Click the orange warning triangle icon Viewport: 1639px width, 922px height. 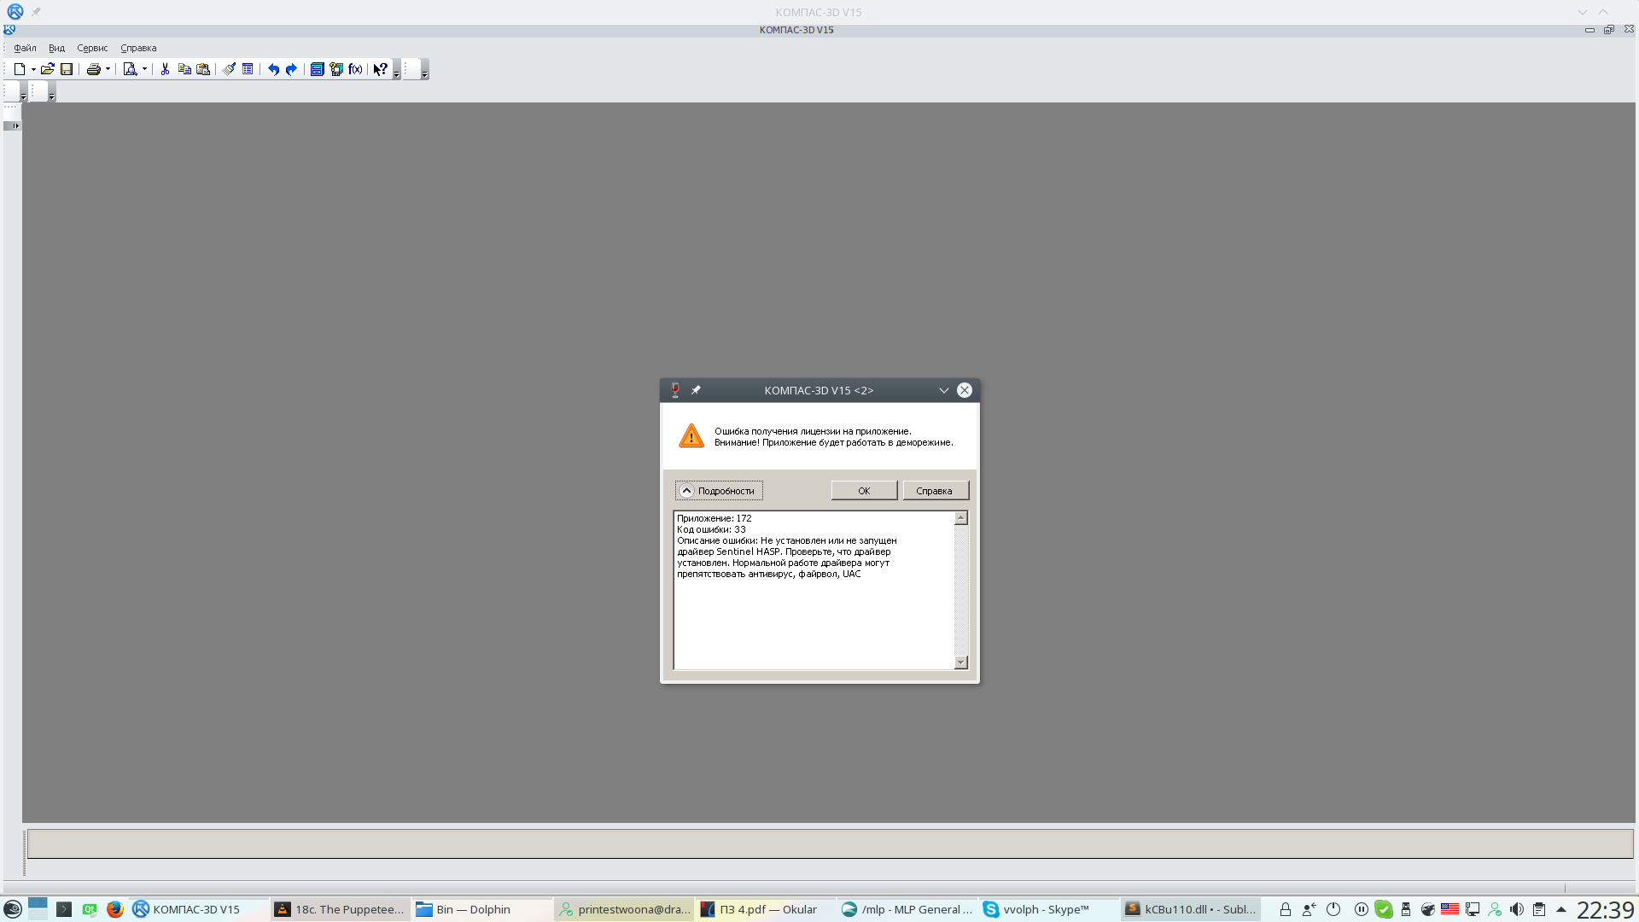point(691,435)
